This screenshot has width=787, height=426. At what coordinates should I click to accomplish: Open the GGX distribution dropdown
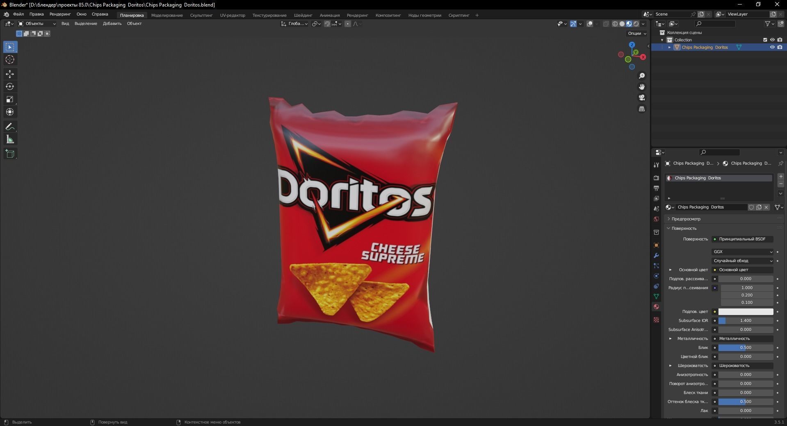click(743, 252)
